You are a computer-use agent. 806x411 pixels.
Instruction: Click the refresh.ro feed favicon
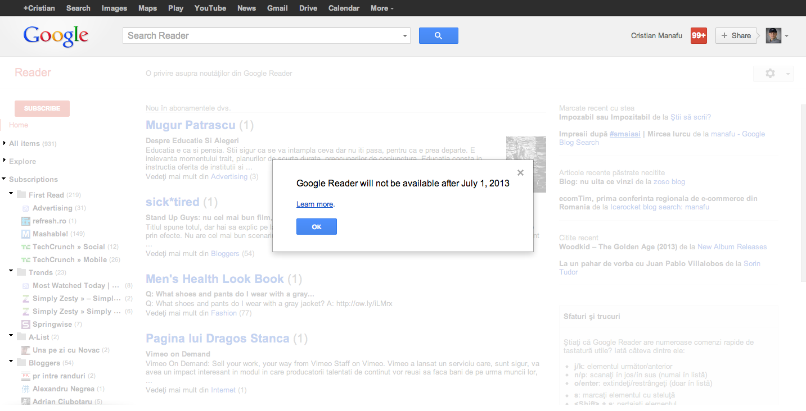(25, 221)
